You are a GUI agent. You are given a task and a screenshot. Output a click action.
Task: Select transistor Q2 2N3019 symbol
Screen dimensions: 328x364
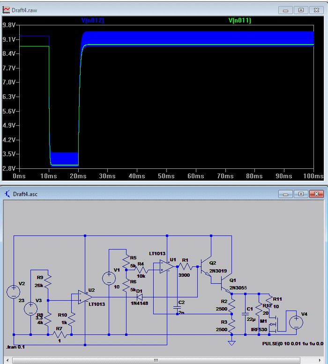(206, 266)
